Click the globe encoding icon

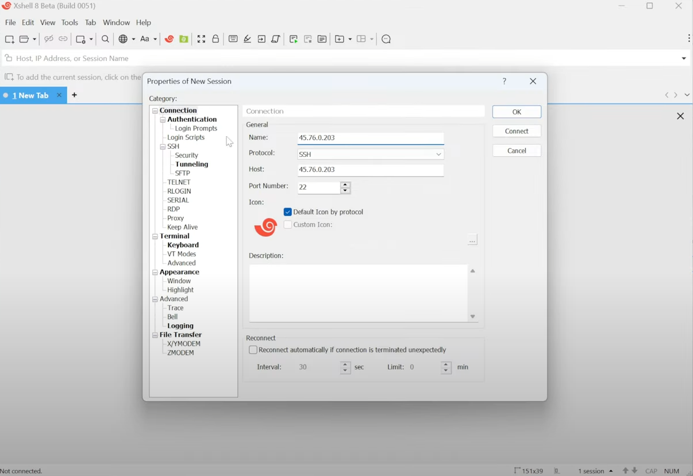(x=123, y=40)
